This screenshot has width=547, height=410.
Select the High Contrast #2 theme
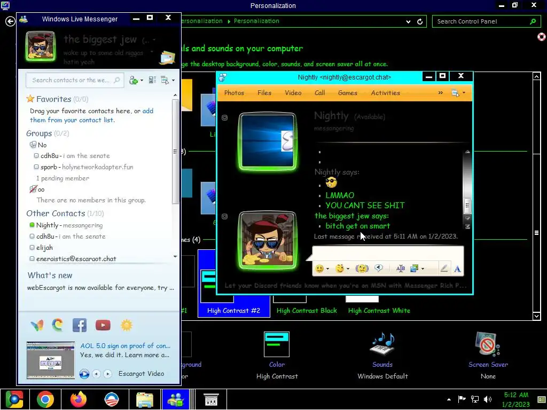pyautogui.click(x=233, y=283)
